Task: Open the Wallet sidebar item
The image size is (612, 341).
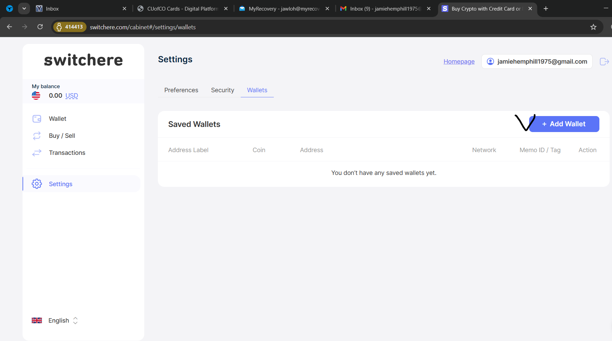Action: pos(57,119)
